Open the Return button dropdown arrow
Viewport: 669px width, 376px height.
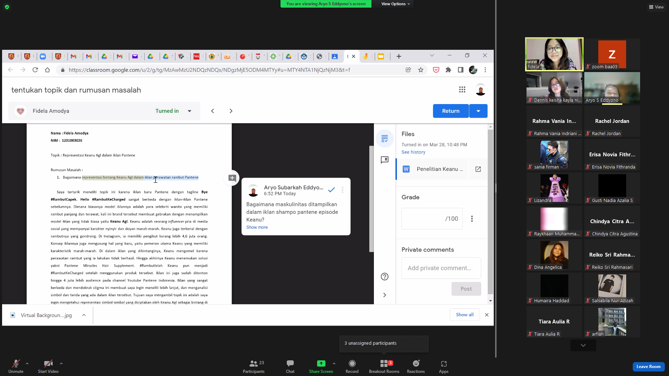tap(478, 111)
